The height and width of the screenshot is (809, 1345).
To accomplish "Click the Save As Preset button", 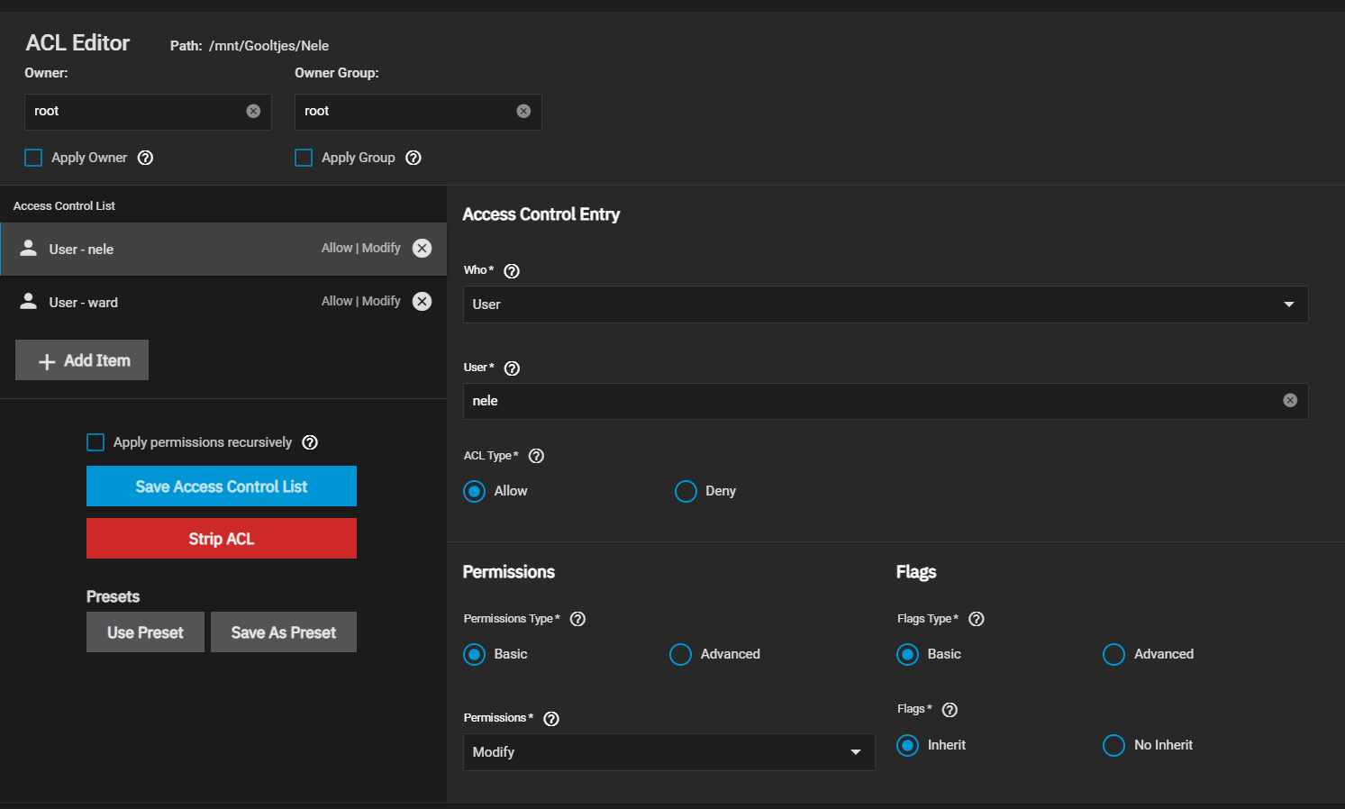I will pyautogui.click(x=284, y=632).
